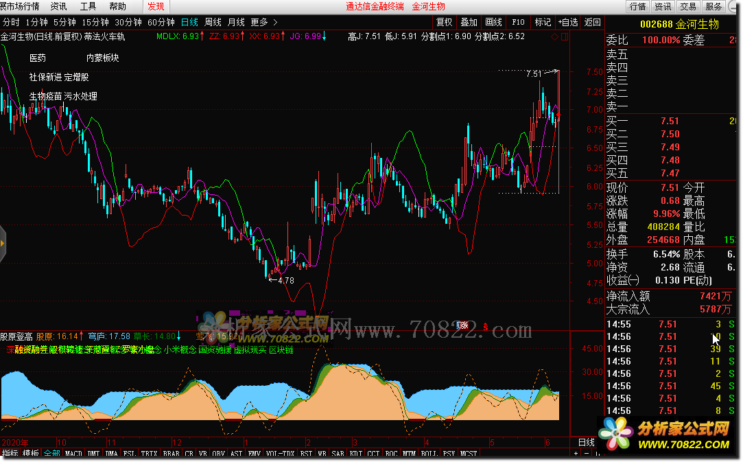The height and width of the screenshot is (462, 743).
Task: Open the 工具 menu
Action: (x=88, y=6)
